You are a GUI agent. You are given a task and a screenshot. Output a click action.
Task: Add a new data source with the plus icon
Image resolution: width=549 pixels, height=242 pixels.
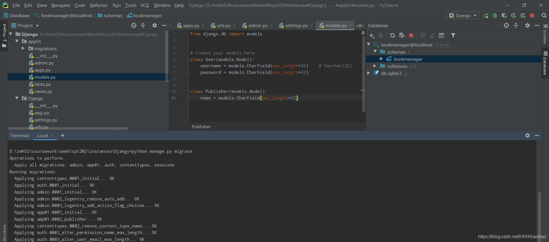(372, 35)
